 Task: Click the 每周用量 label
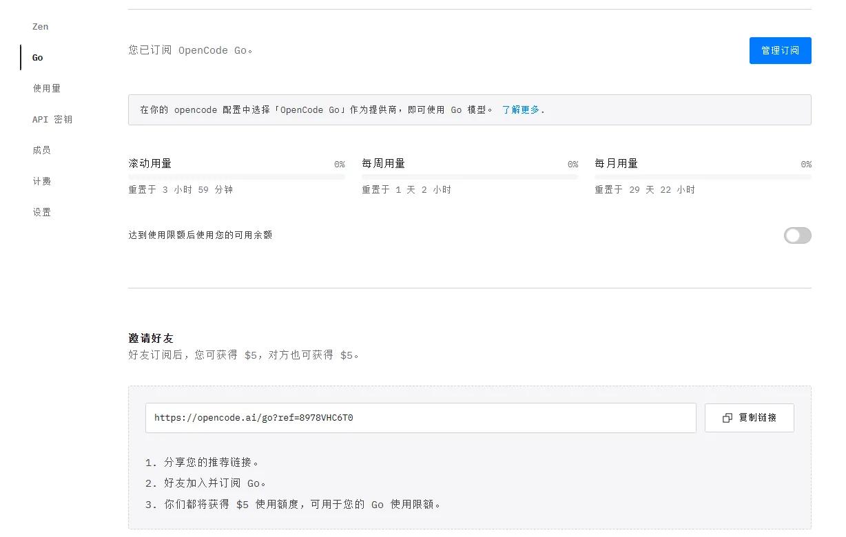tap(383, 164)
